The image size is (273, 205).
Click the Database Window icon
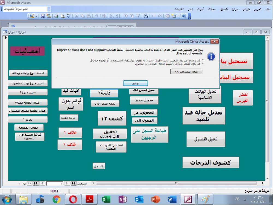pyautogui.click(x=167, y=16)
